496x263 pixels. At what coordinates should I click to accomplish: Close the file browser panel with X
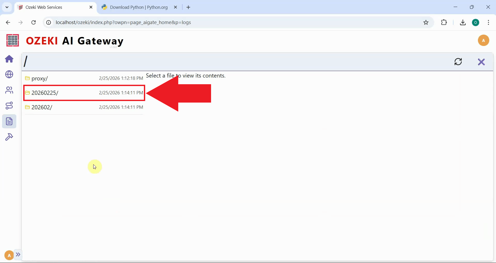pyautogui.click(x=482, y=62)
